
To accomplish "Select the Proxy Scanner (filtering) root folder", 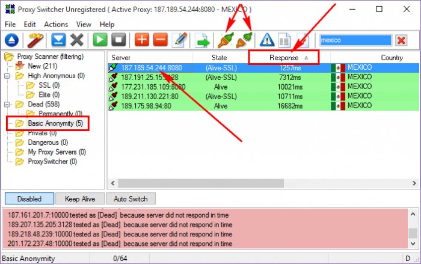I will [x=50, y=57].
